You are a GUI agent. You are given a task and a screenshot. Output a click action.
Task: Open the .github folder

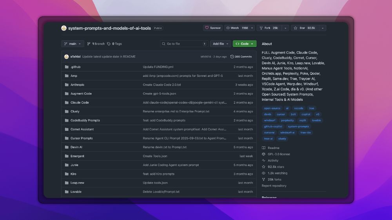(75, 67)
